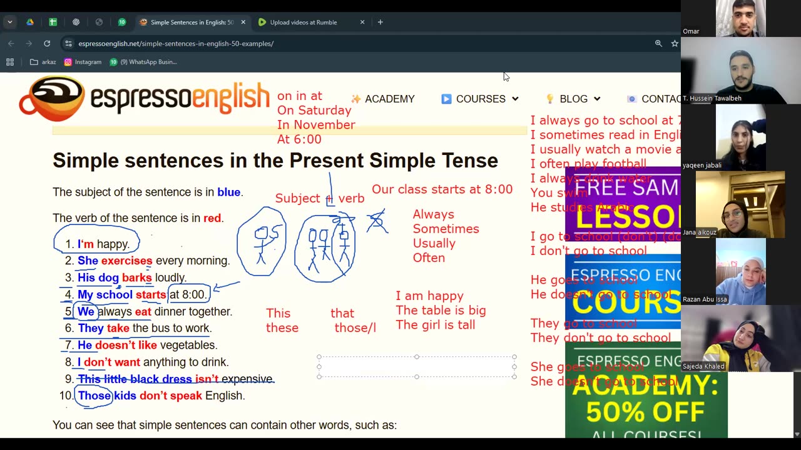Click the annotation "In November"

point(316,124)
